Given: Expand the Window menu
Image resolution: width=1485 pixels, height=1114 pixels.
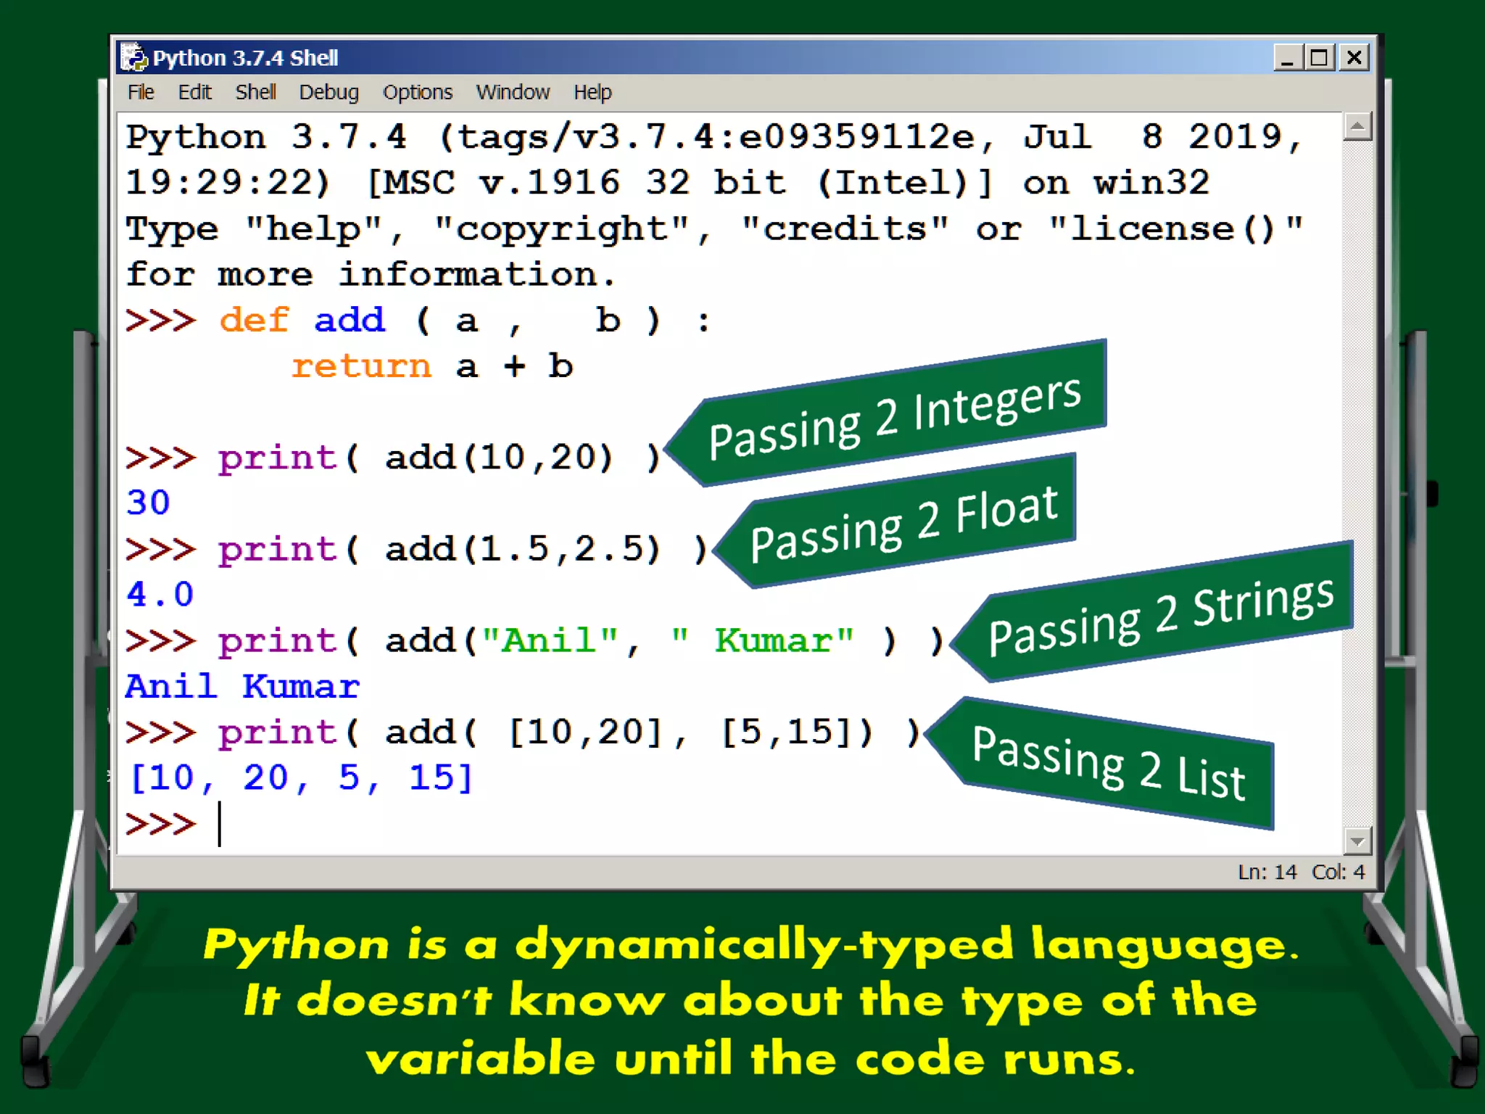Looking at the screenshot, I should click(x=513, y=93).
